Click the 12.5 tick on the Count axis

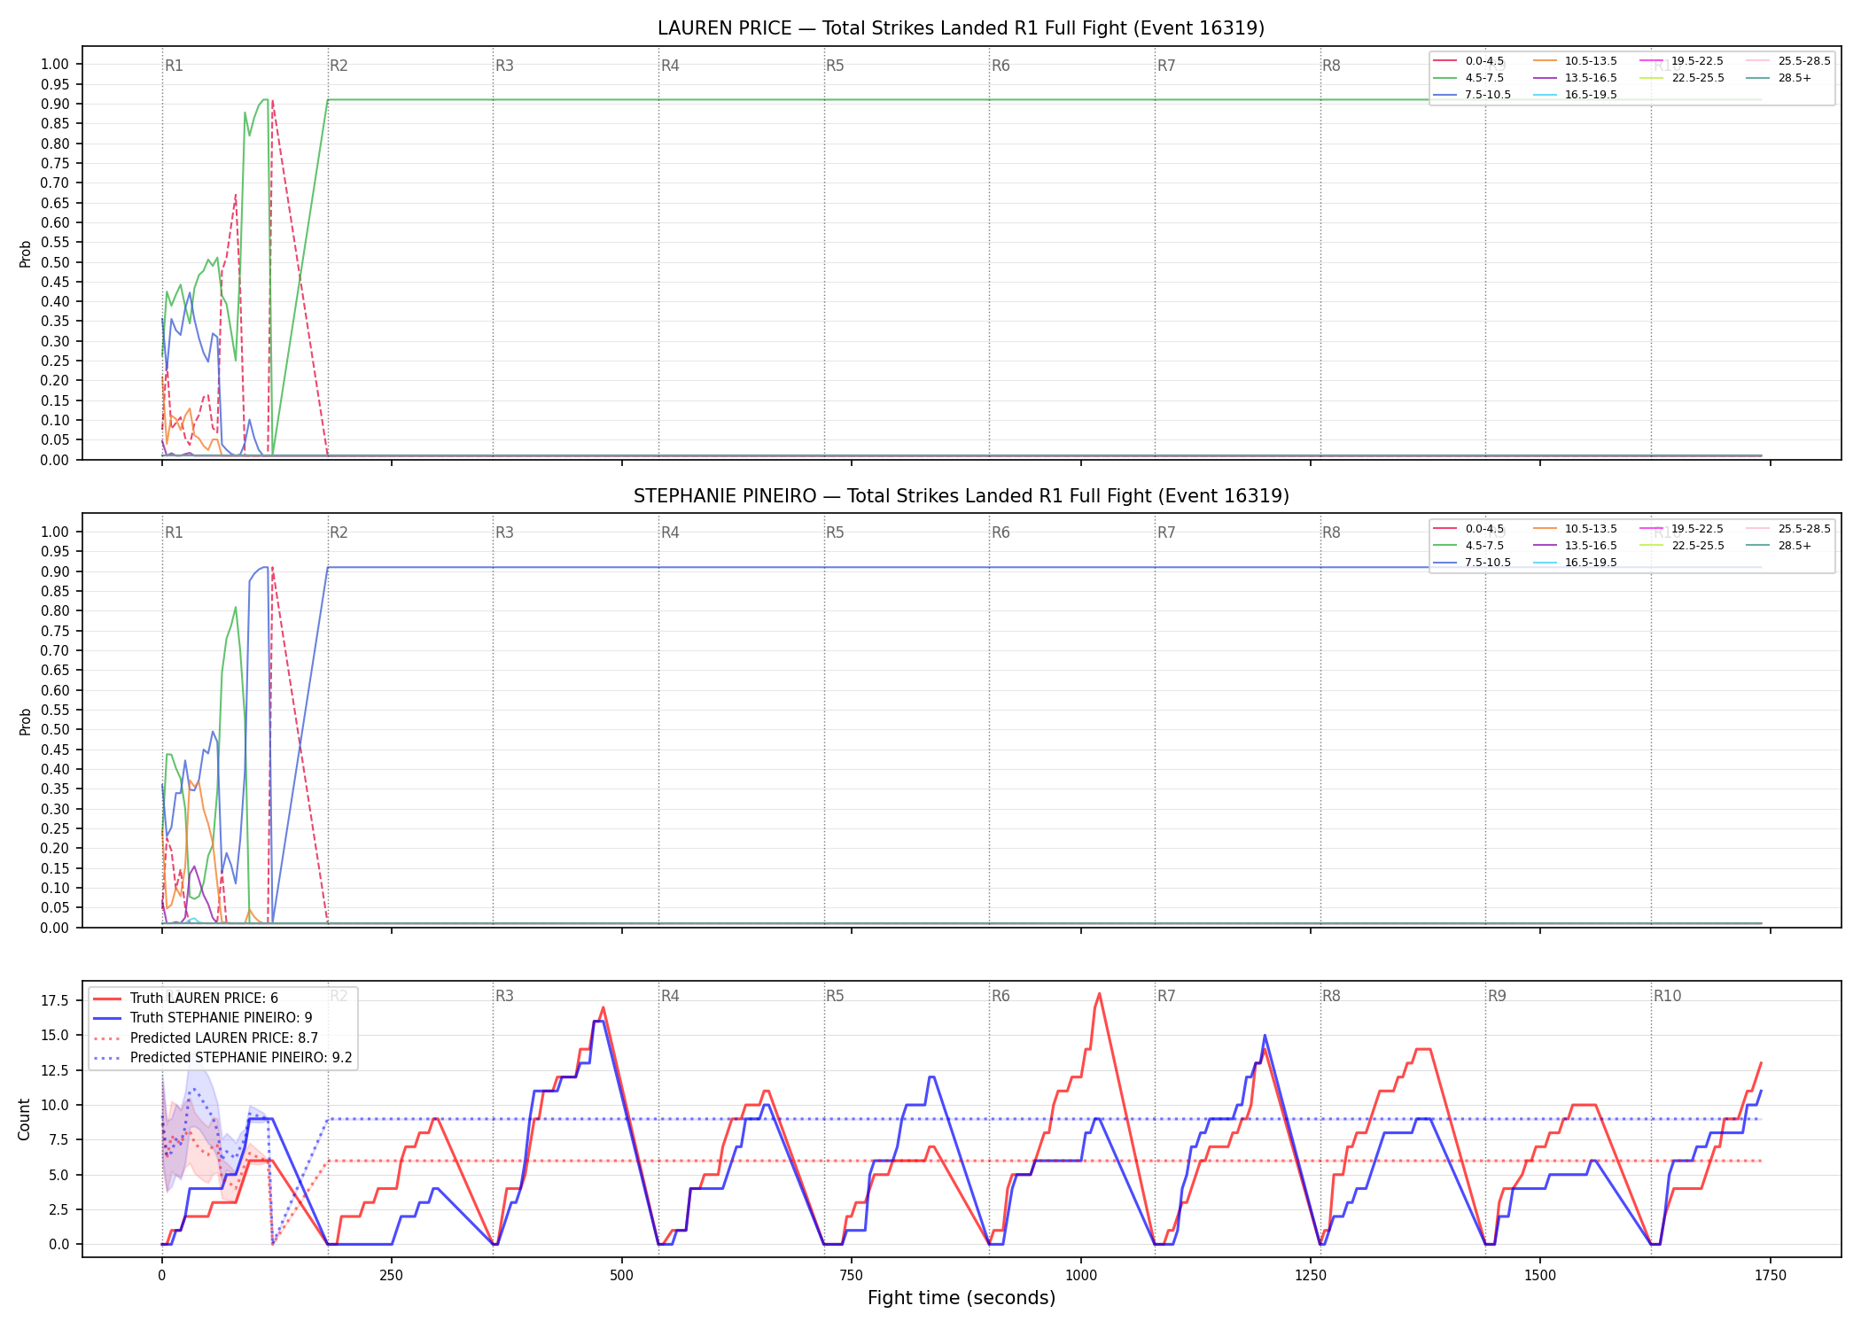(58, 1070)
